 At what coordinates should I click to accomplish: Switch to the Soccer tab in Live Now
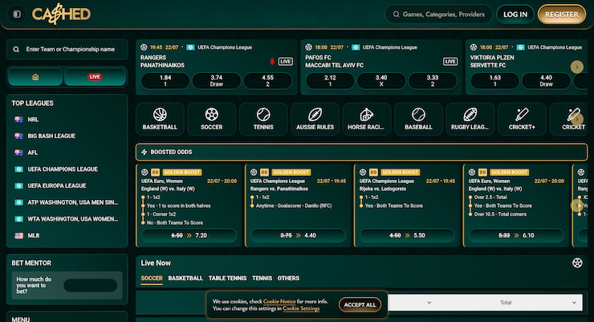(x=152, y=278)
